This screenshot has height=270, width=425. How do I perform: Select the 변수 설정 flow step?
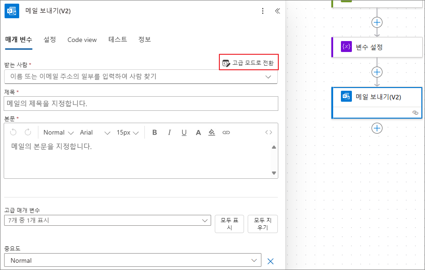(377, 47)
